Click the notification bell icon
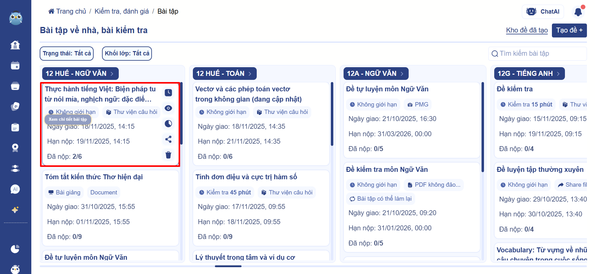595x274 pixels. [x=578, y=12]
